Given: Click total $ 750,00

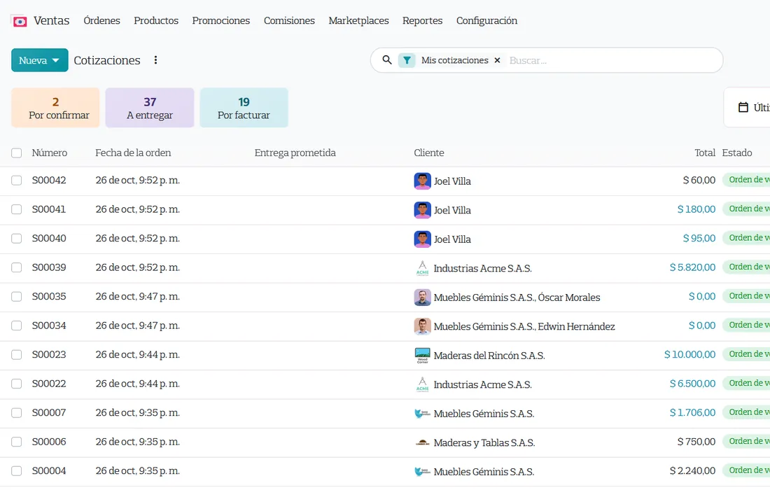Looking at the screenshot, I should [x=696, y=442].
